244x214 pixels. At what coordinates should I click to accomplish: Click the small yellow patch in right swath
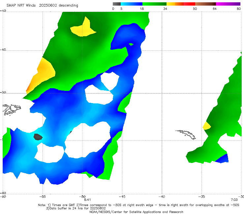[207, 126]
